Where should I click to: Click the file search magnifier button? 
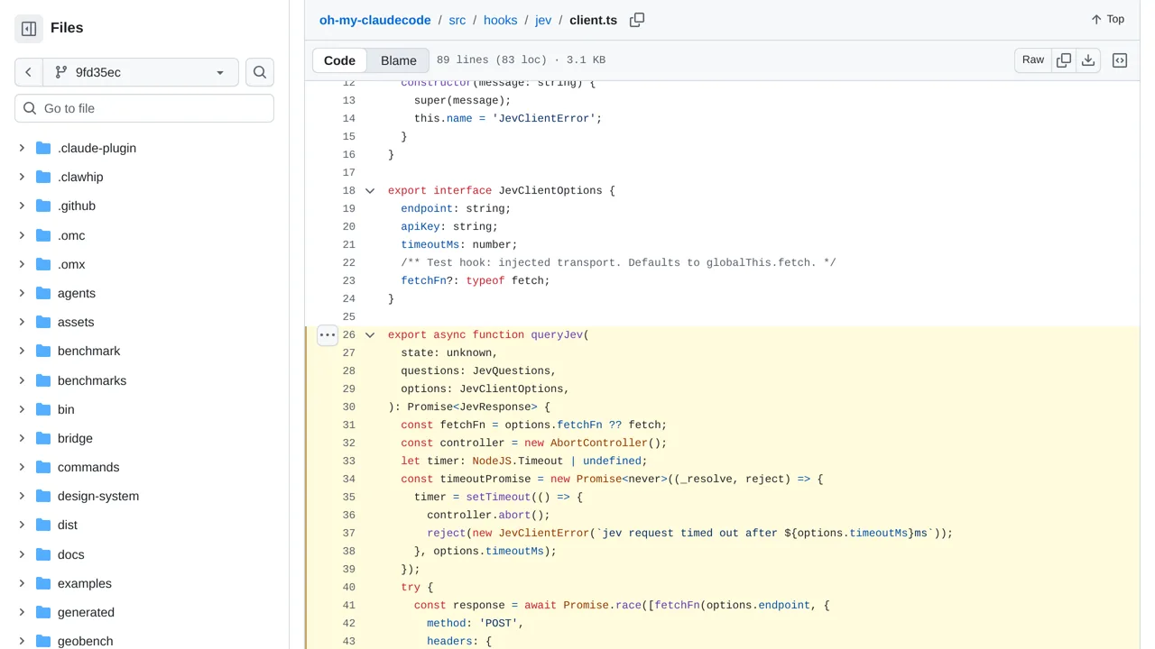[260, 72]
